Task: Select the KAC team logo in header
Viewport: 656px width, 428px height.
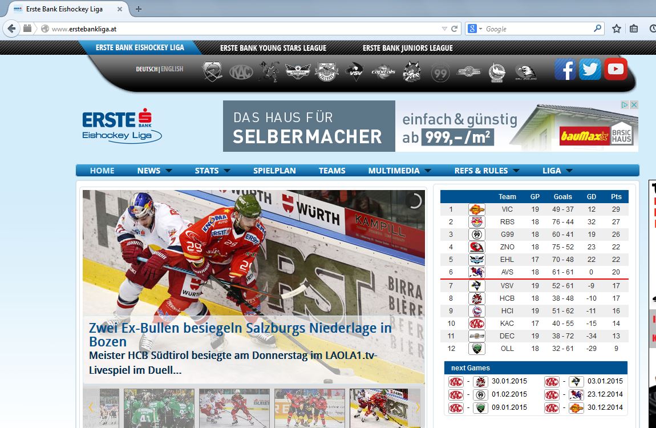Action: [241, 72]
